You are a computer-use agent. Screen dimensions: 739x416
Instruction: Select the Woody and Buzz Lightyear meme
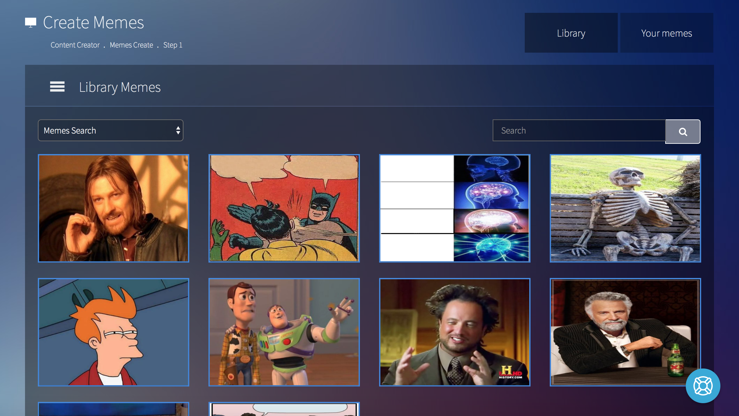pyautogui.click(x=284, y=332)
